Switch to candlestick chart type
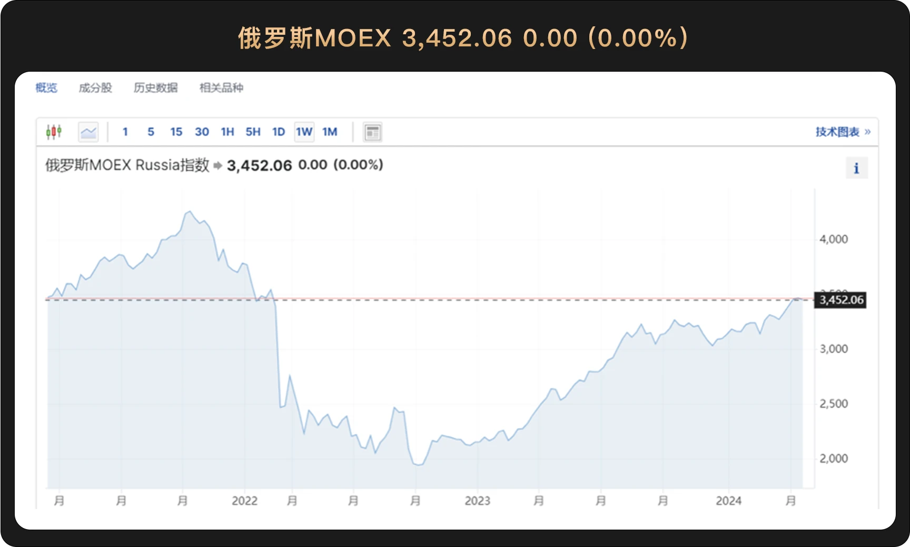 tap(54, 132)
